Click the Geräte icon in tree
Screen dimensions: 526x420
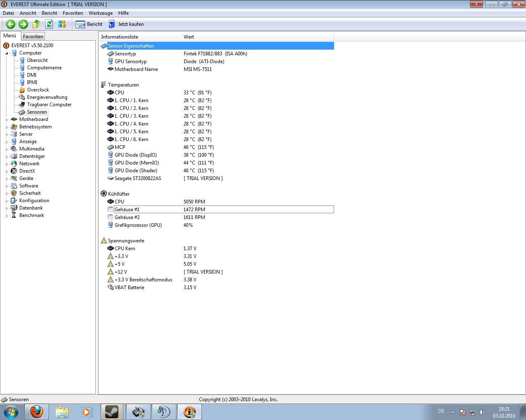[14, 178]
